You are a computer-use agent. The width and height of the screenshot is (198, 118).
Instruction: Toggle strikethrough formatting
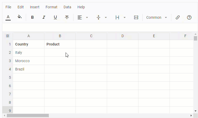tap(67, 17)
